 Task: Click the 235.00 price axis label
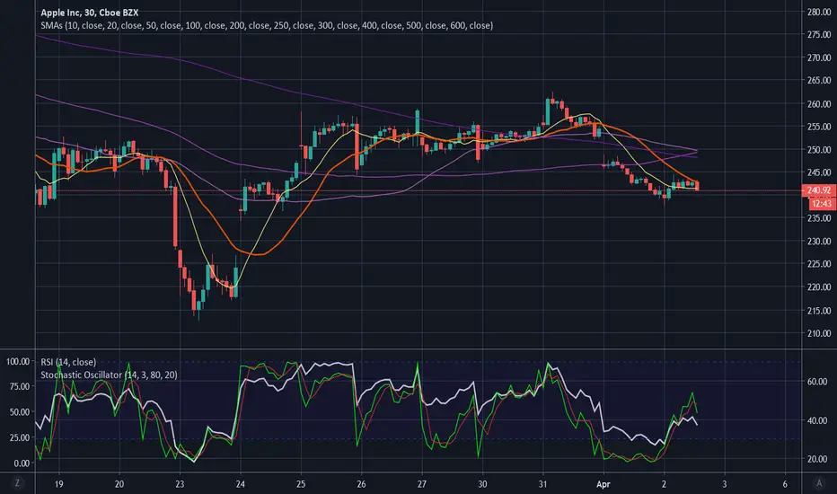(x=819, y=218)
